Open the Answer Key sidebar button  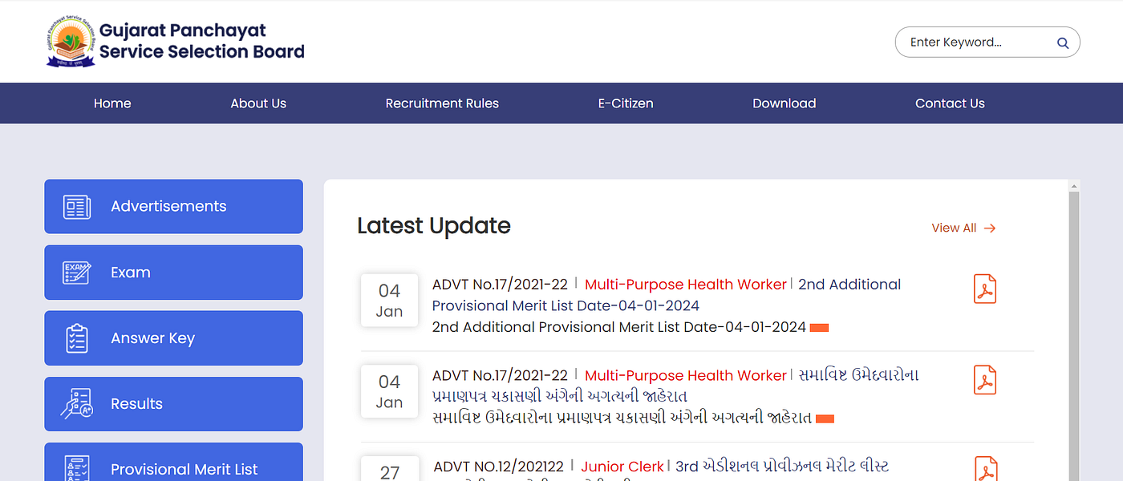pos(173,338)
